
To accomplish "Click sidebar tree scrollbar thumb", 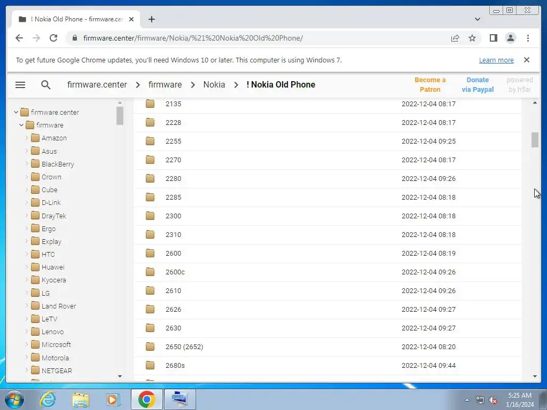I will coord(120,115).
